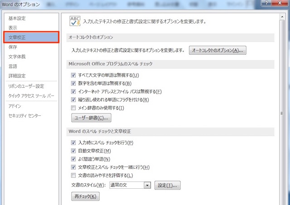Select 保存 in the left pane
This screenshot has width=290, height=205.
tap(13, 47)
